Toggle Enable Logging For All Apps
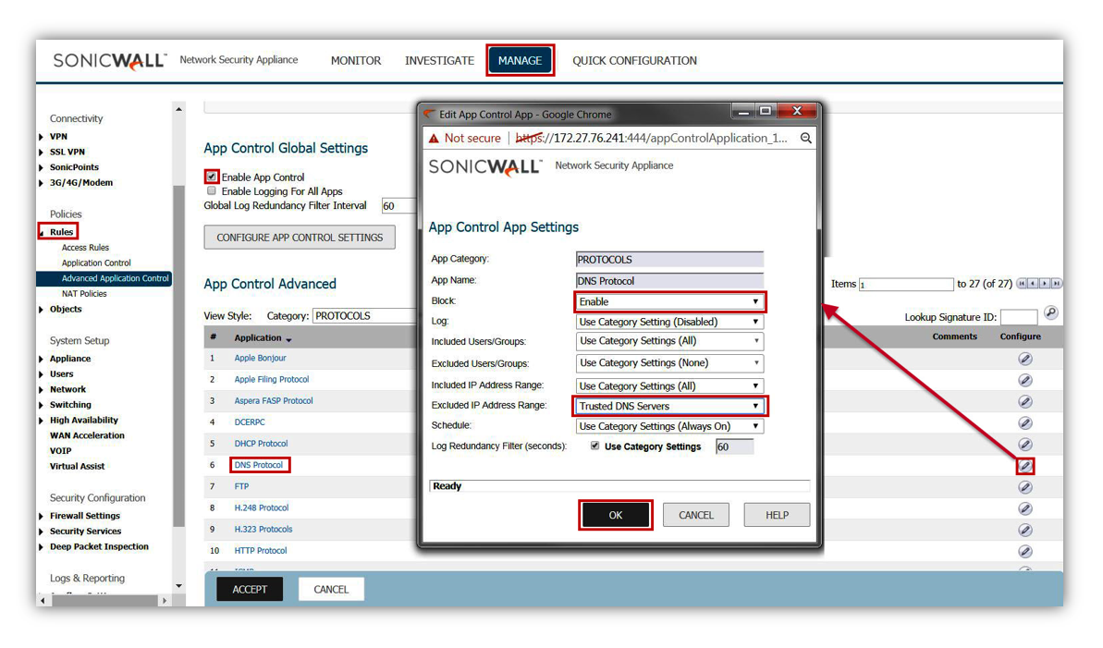Image resolution: width=1103 pixels, height=648 pixels. point(212,190)
